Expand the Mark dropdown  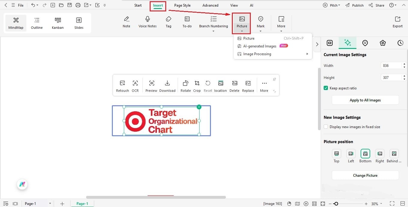[261, 31]
